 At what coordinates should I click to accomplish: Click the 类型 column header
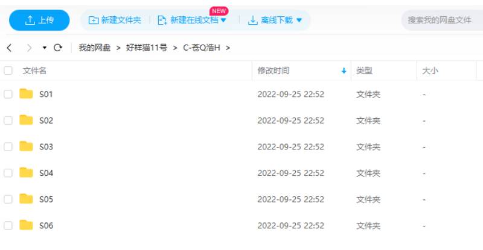(364, 70)
